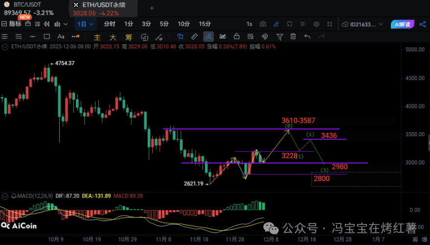Click the 2800 price level label
The width and height of the screenshot is (430, 245).
tap(322, 179)
